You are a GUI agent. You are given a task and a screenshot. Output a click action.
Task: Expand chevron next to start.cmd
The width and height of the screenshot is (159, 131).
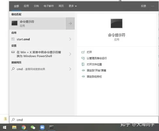pyautogui.click(x=70, y=39)
